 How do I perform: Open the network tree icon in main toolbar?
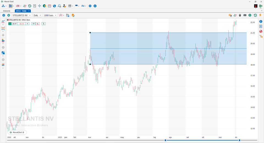[x=3, y=6]
